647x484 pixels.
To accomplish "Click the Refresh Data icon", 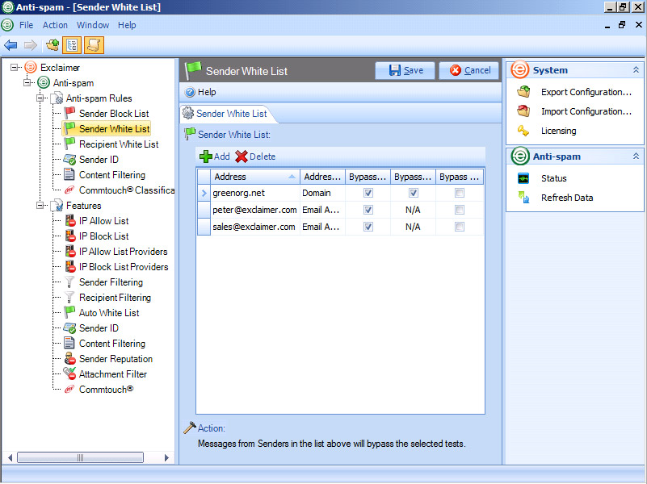I will [523, 198].
